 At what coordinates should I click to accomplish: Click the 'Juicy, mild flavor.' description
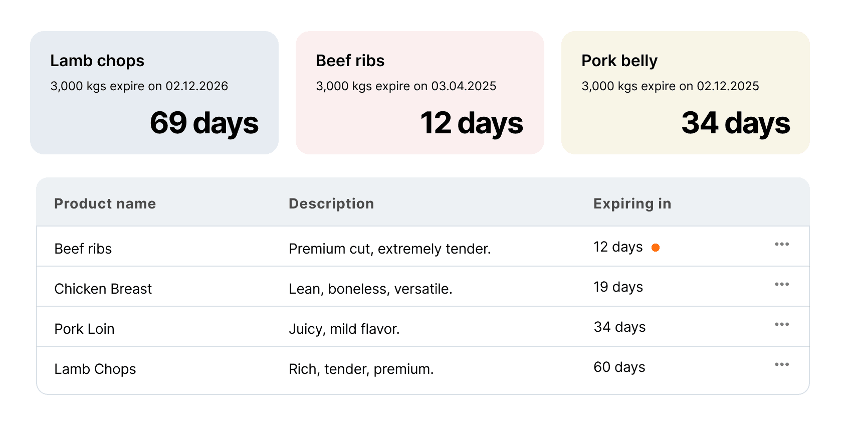[x=344, y=329]
